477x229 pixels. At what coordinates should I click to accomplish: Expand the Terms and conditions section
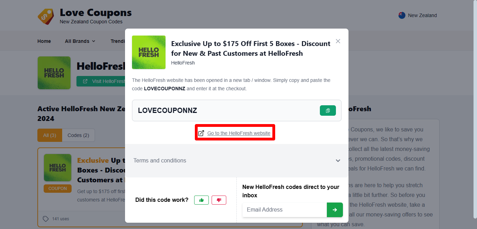click(160, 161)
